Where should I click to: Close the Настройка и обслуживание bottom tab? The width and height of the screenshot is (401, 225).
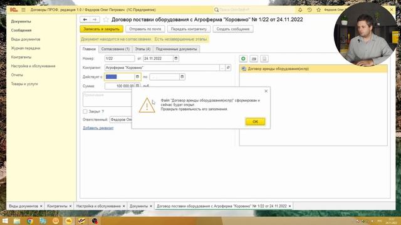124,206
